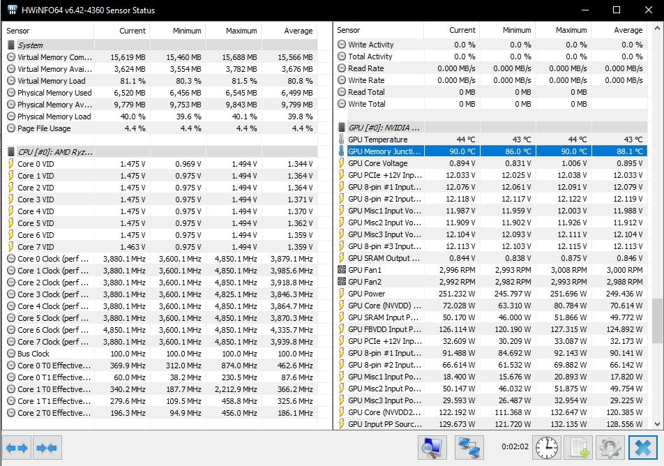664x466 pixels.
Task: Click the HWiNFO64 title bar app icon
Action: [x=13, y=10]
